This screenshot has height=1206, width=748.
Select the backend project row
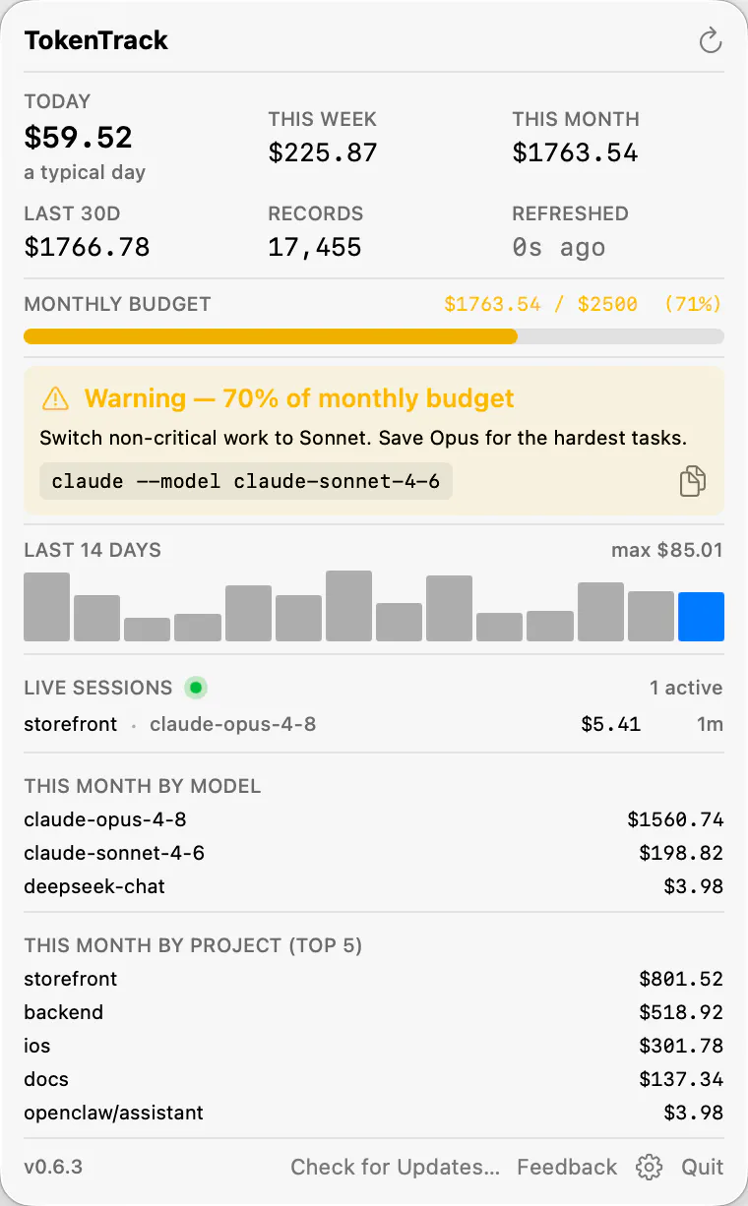pyautogui.click(x=374, y=1012)
